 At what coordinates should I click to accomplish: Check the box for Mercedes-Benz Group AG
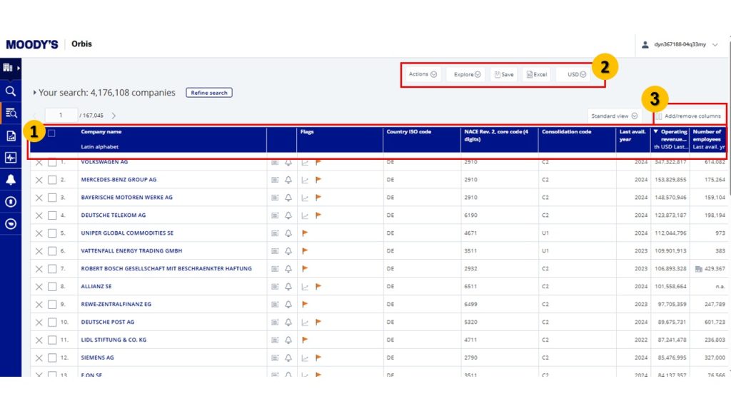click(x=52, y=180)
